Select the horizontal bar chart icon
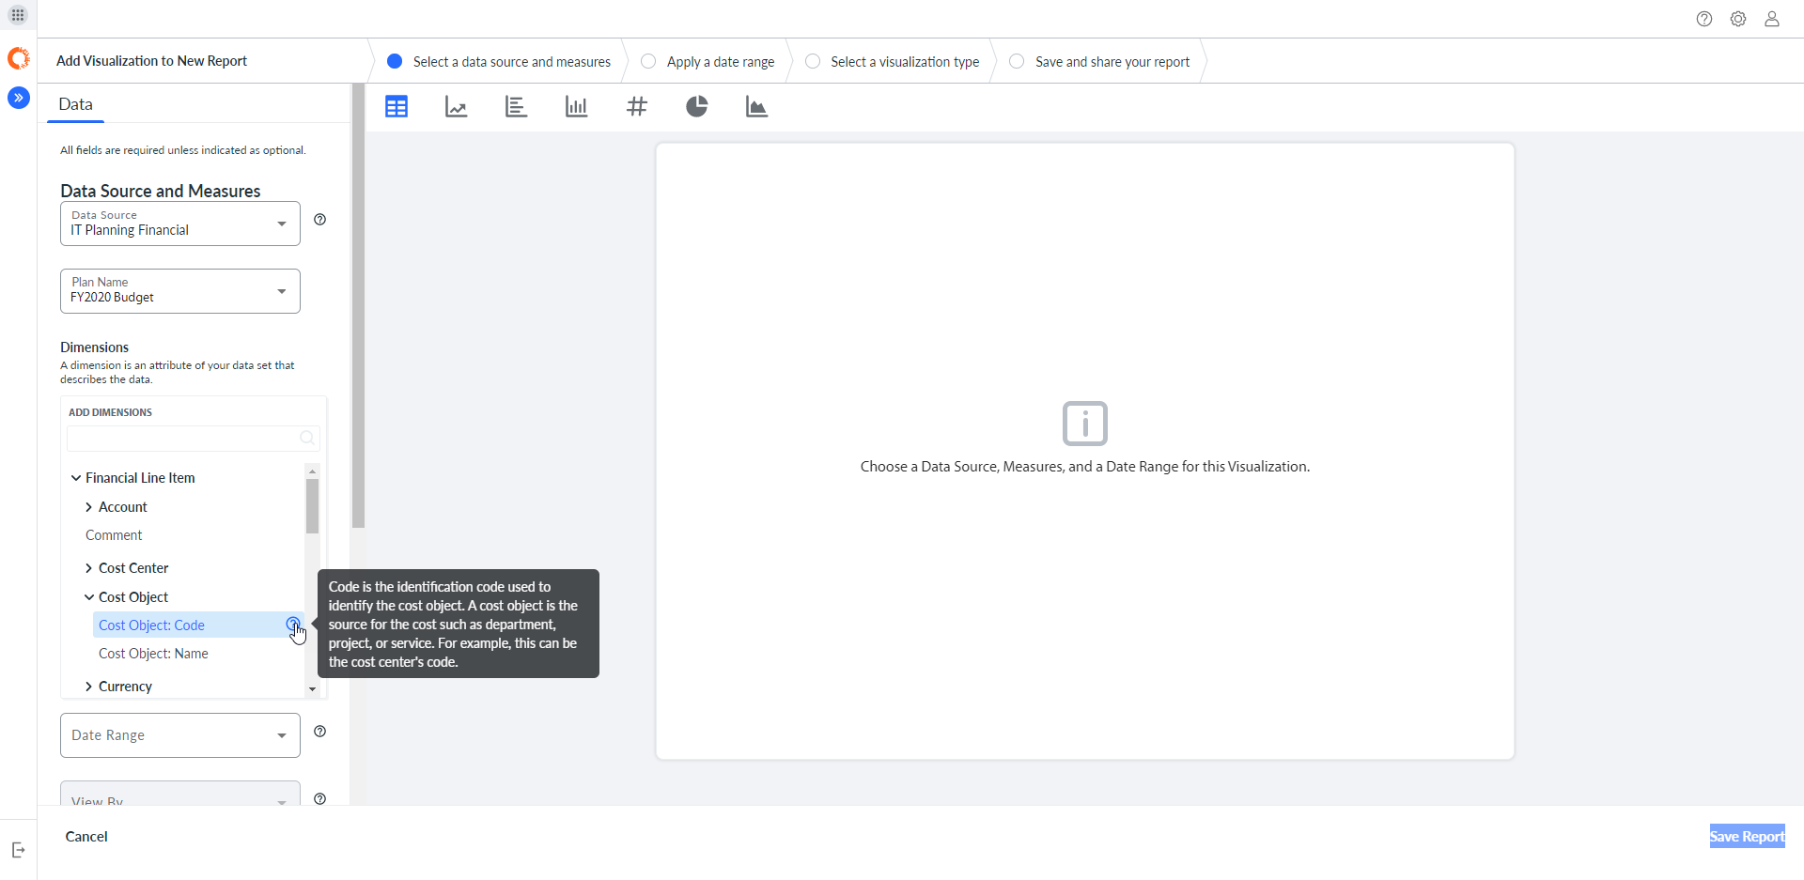This screenshot has height=880, width=1804. (516, 107)
